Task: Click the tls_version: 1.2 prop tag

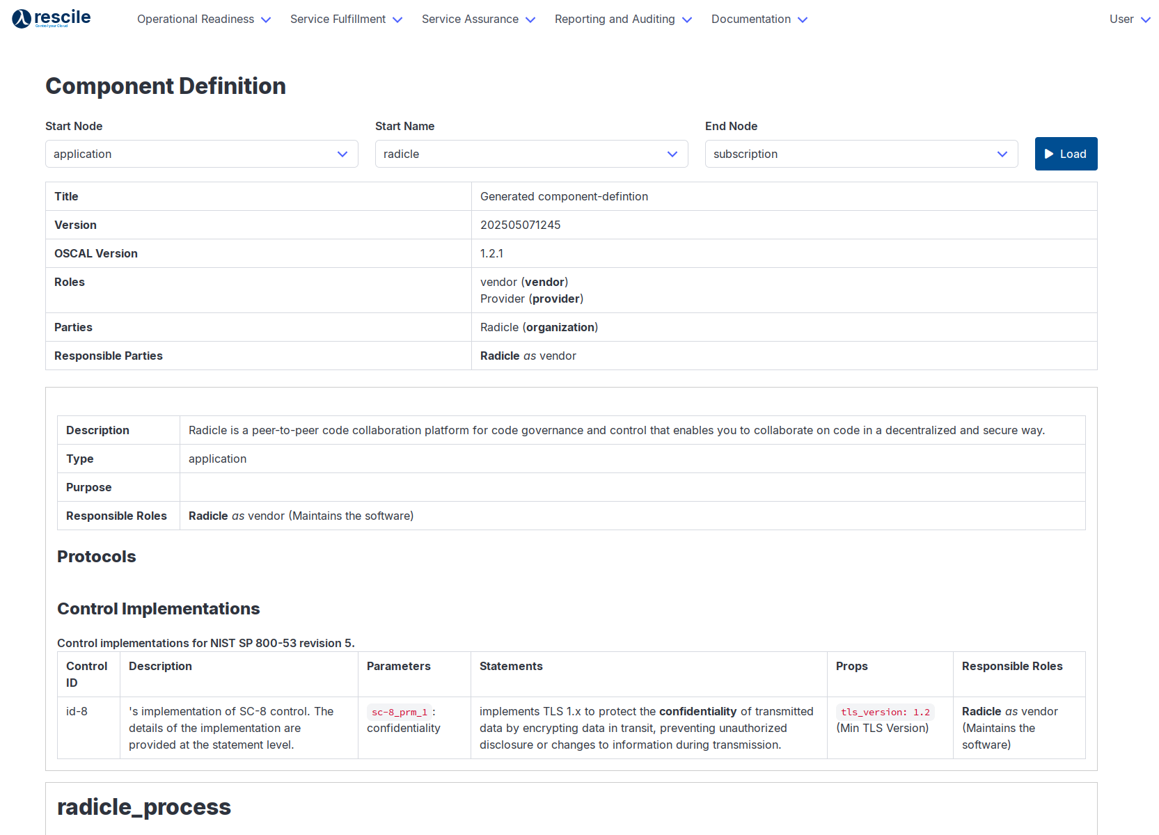Action: 885,712
